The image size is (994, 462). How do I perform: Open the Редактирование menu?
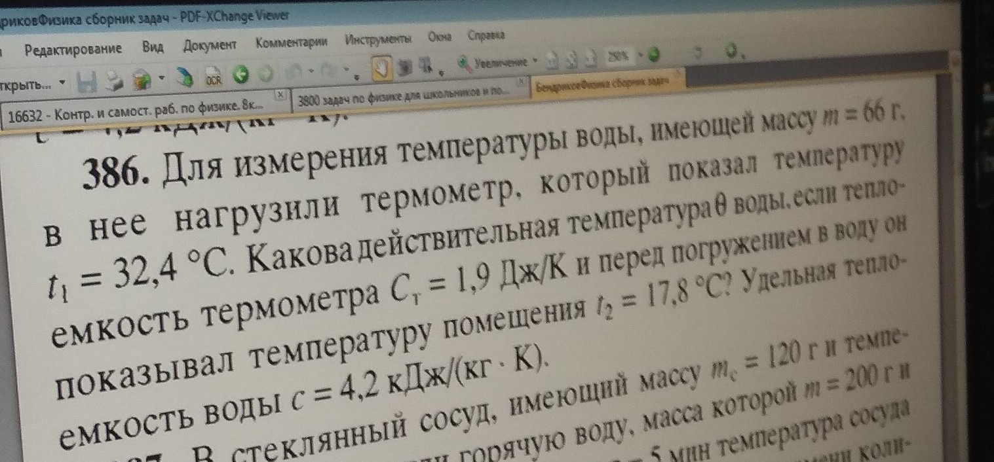point(73,50)
